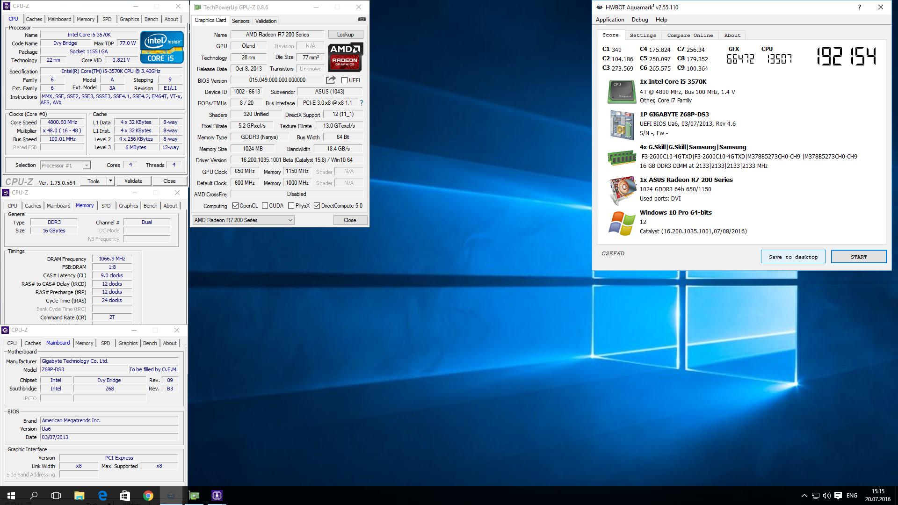898x505 pixels.
Task: Open taskbar Search magnifier
Action: click(34, 496)
